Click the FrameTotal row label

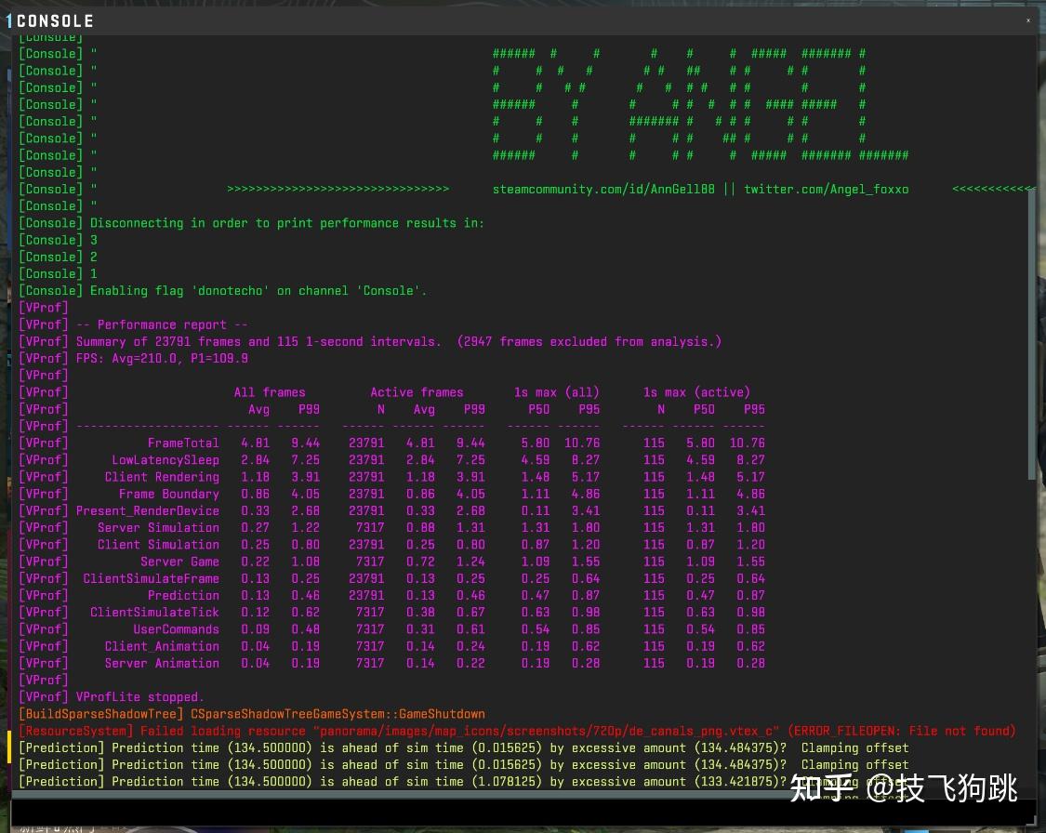click(183, 443)
